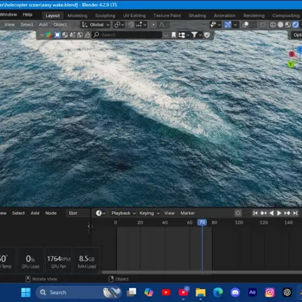Click the magnifier icon in search field

tap(96, 35)
